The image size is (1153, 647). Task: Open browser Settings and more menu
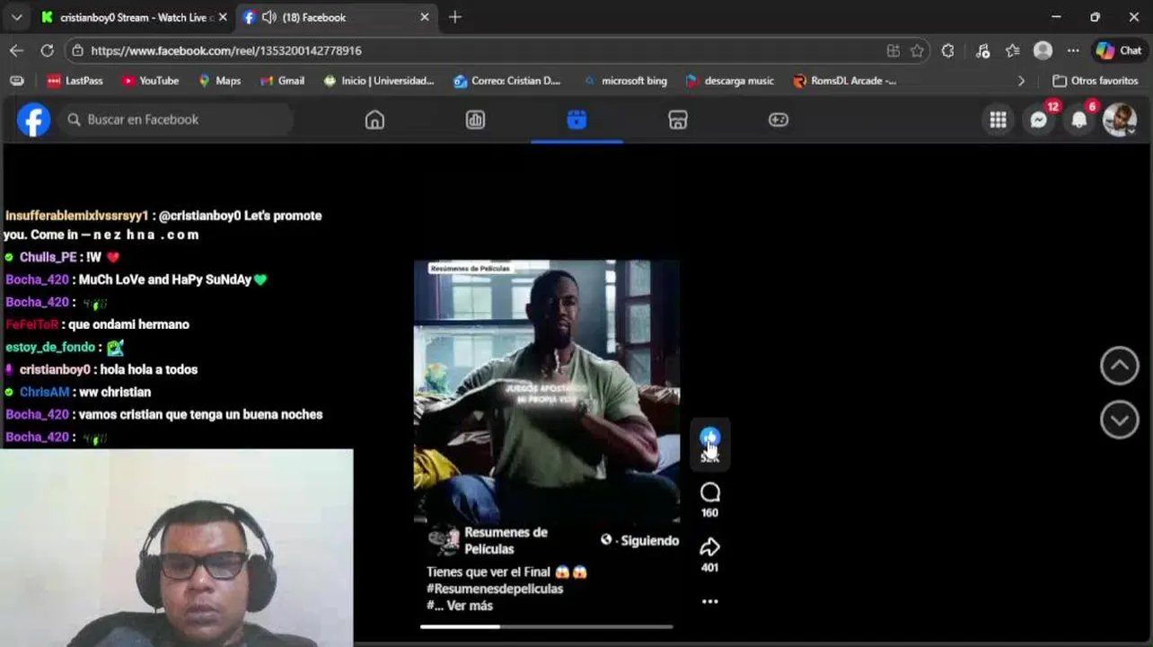coord(1073,50)
